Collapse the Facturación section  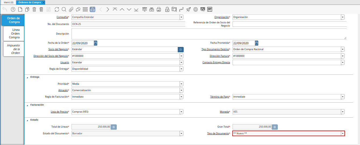point(27,105)
